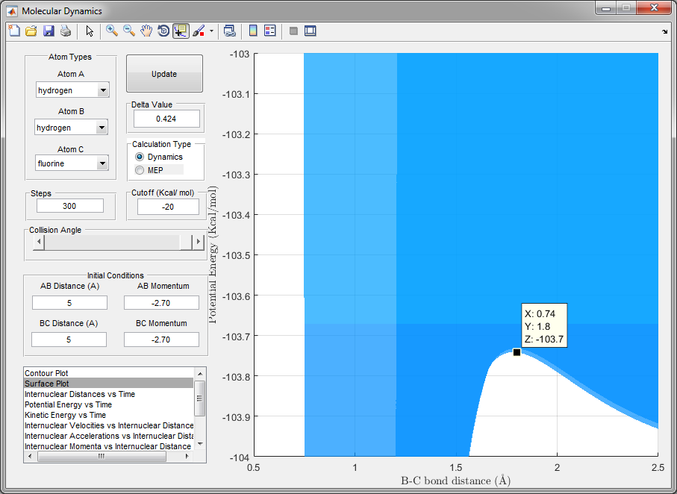Insert a legend using the toolbar icon
This screenshot has width=677, height=494.
pos(270,31)
